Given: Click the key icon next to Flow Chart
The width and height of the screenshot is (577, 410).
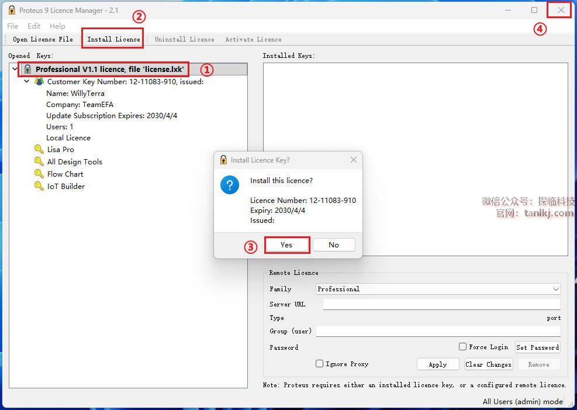Looking at the screenshot, I should click(39, 174).
